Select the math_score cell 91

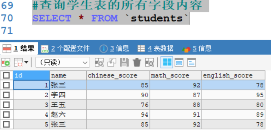point(176,114)
